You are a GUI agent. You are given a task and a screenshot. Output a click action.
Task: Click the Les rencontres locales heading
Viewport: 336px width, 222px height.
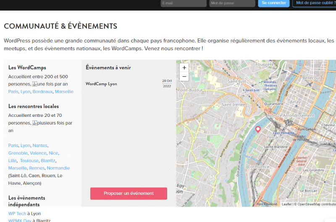pos(34,106)
